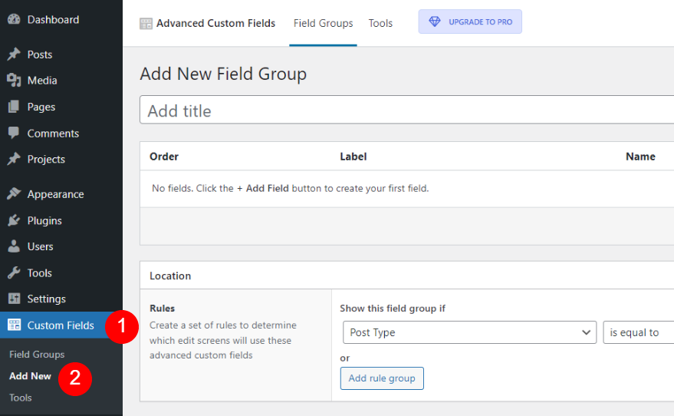
Task: Click the Users person icon
Action: tap(14, 246)
